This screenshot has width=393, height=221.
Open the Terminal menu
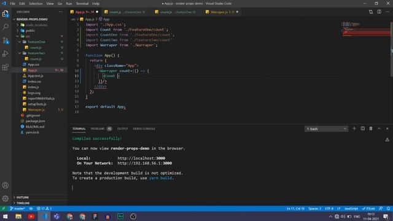click(x=82, y=4)
